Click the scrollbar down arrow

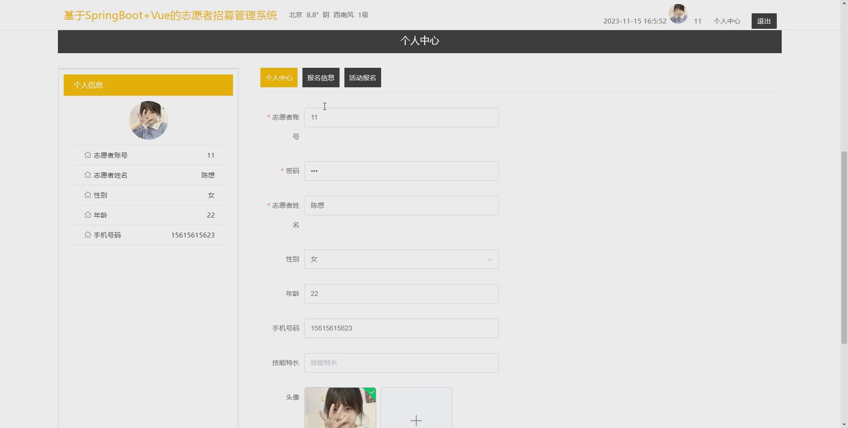click(844, 424)
